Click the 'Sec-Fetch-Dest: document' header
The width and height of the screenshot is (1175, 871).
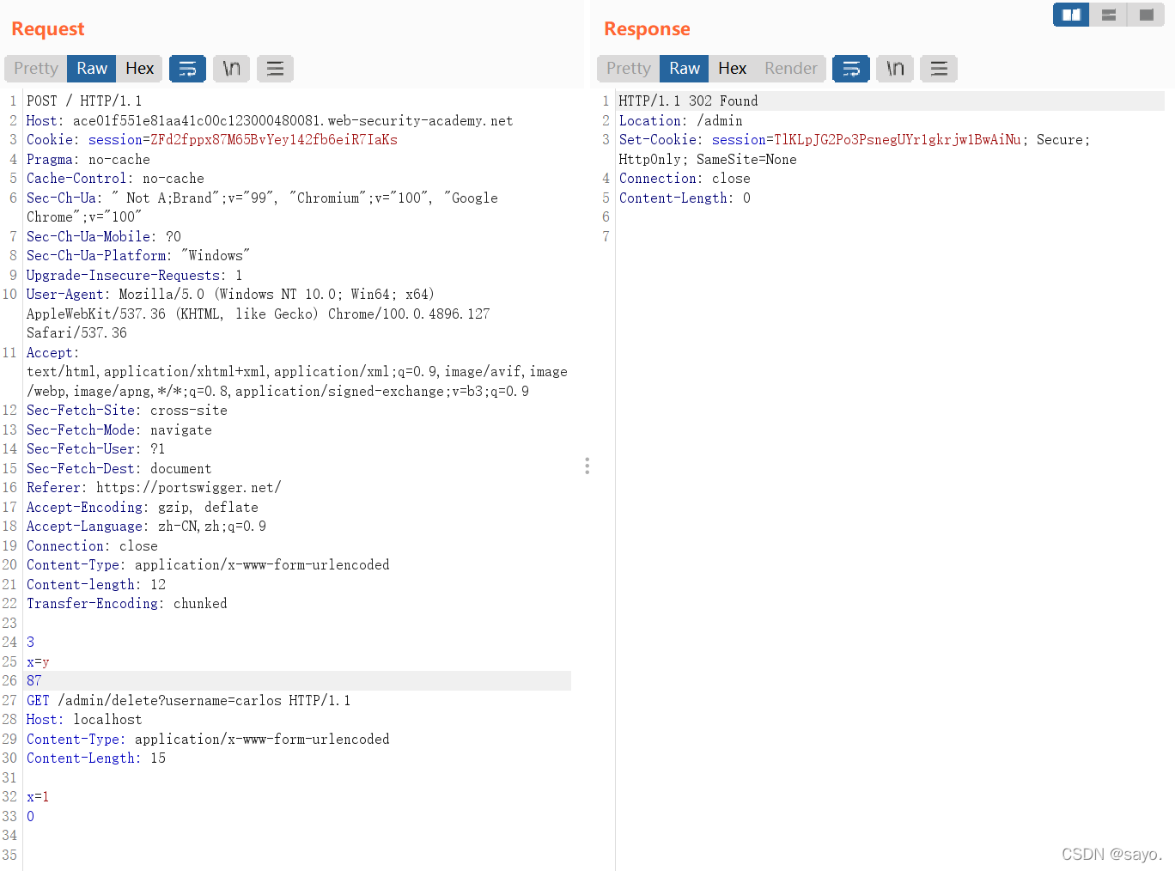click(x=119, y=469)
